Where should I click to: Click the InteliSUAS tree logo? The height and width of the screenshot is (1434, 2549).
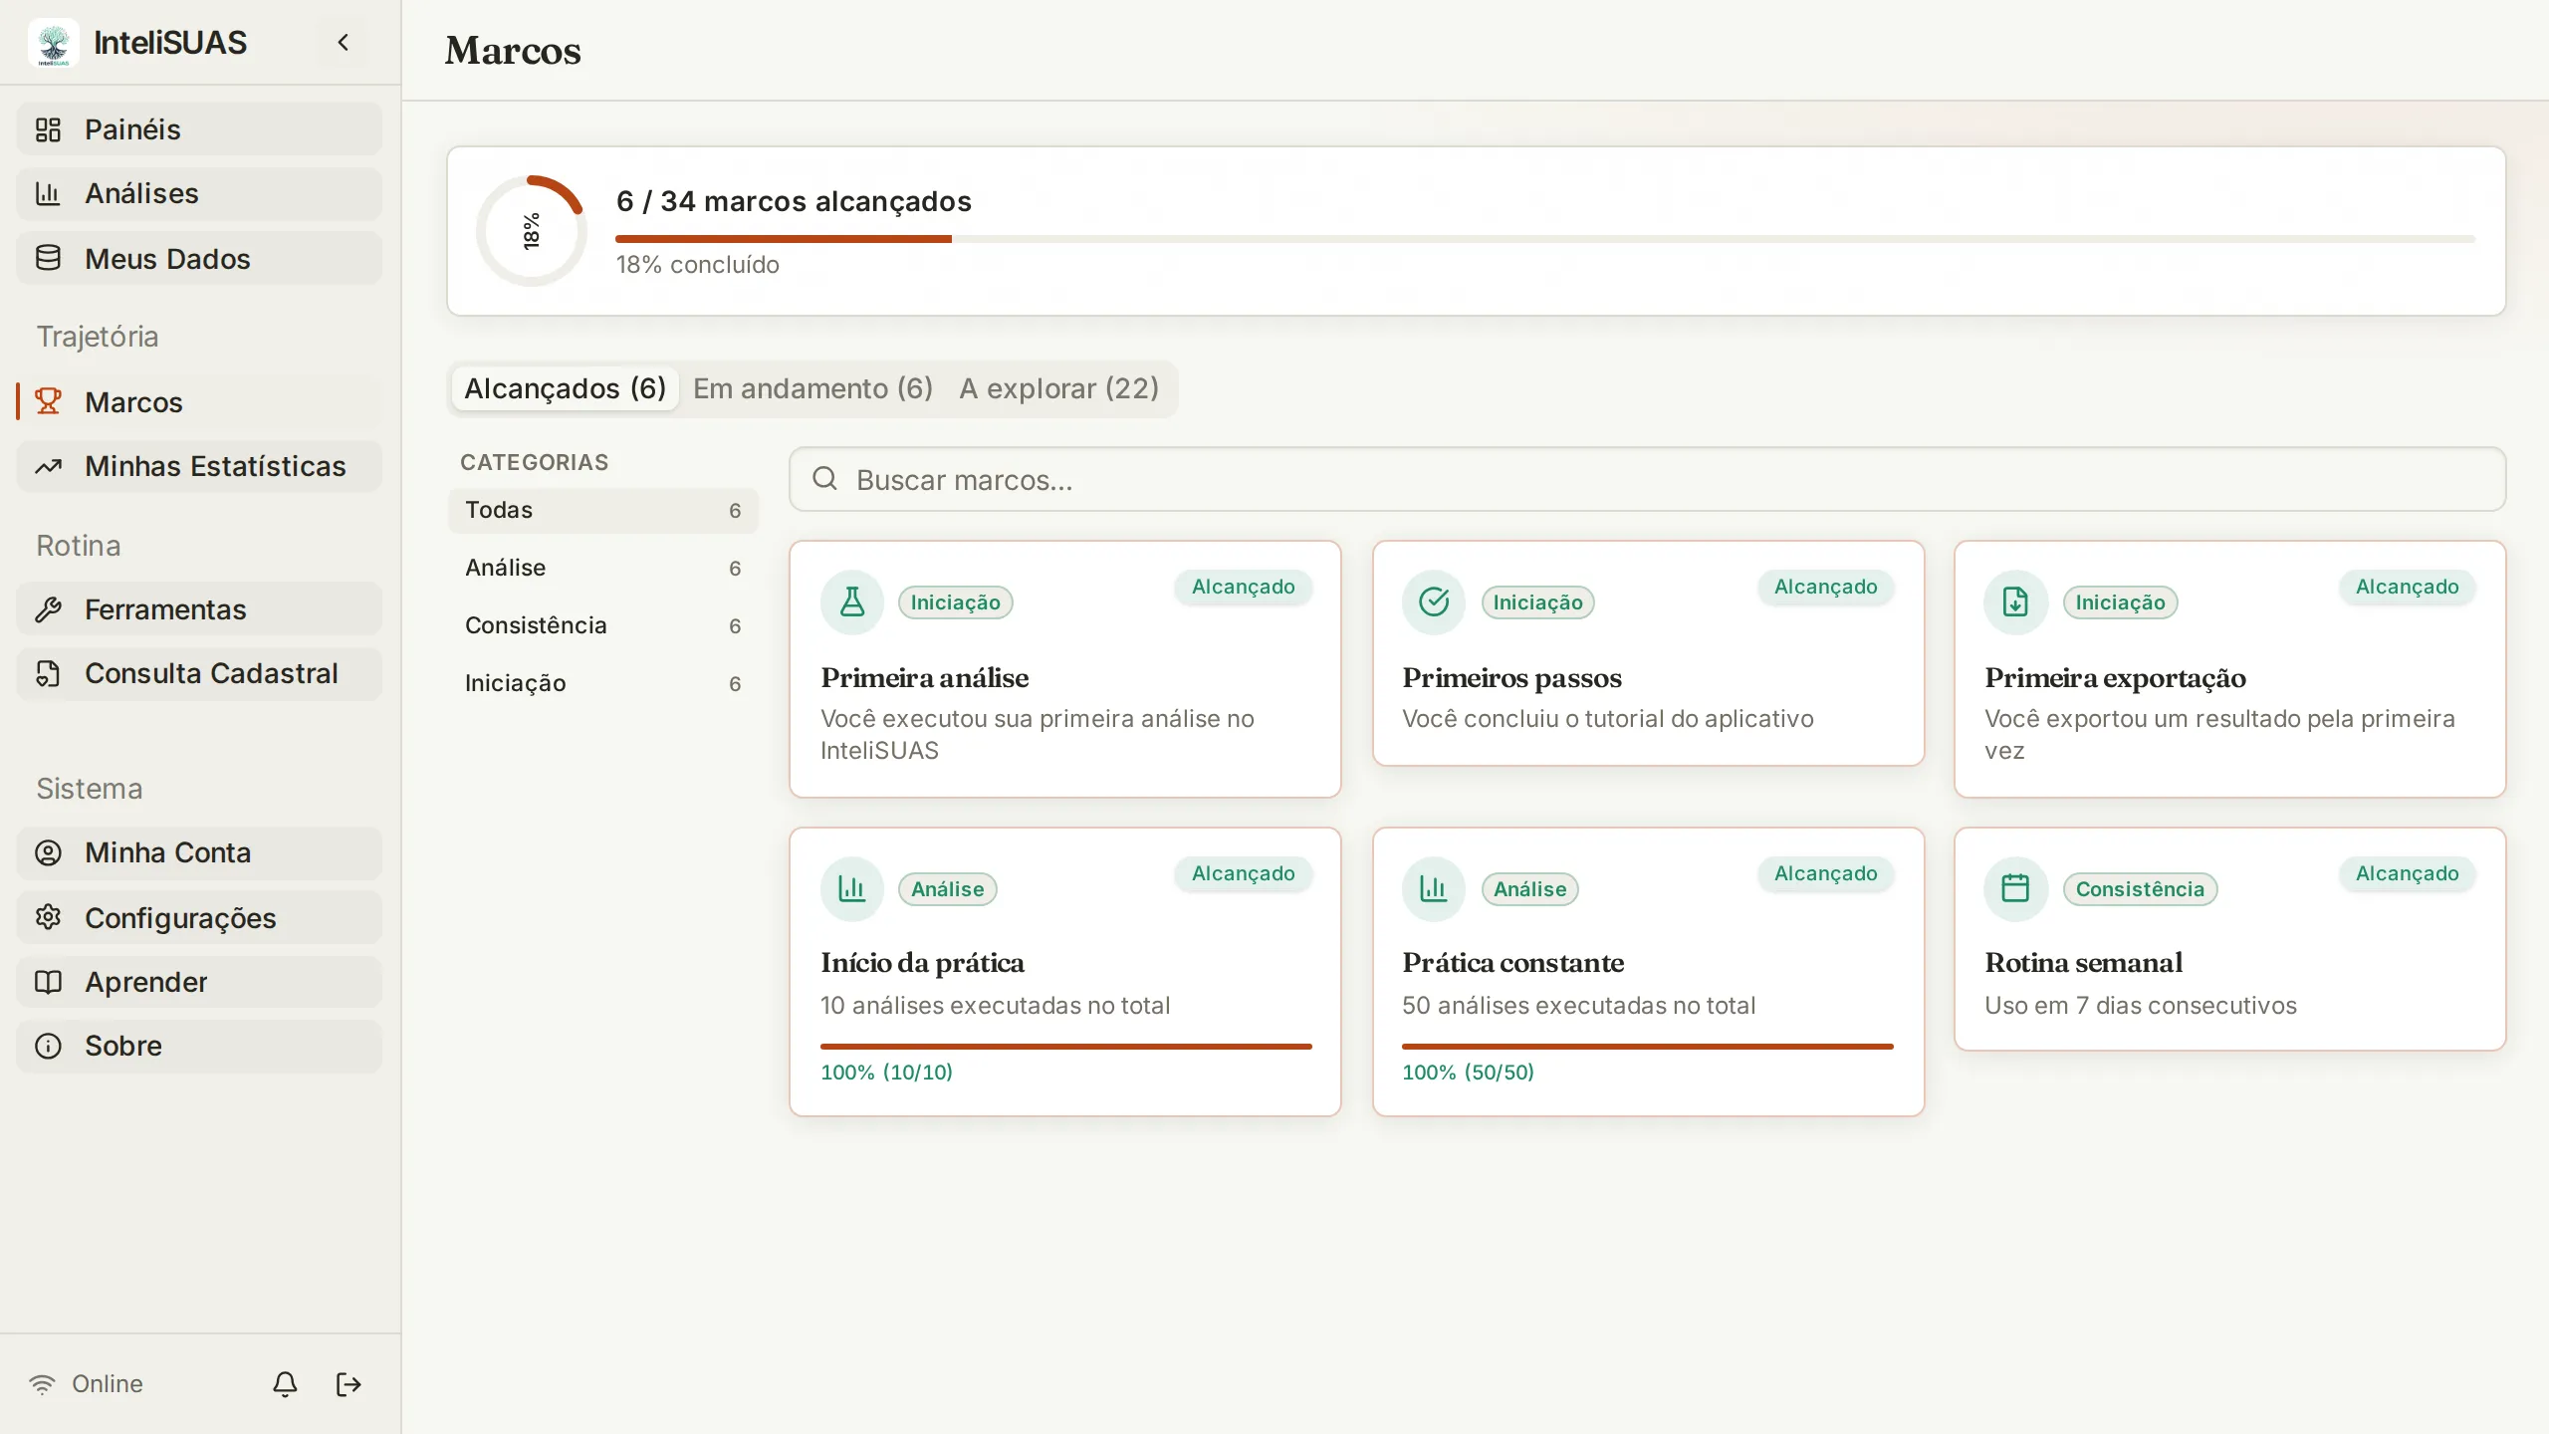click(54, 43)
